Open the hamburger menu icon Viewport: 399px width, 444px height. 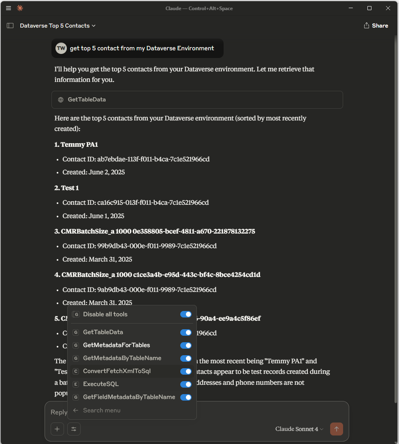[x=9, y=8]
